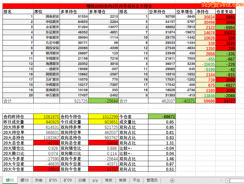Click the 20大总仓差 label cell
This screenshot has width=244, height=184.
pyautogui.click(x=18, y=143)
